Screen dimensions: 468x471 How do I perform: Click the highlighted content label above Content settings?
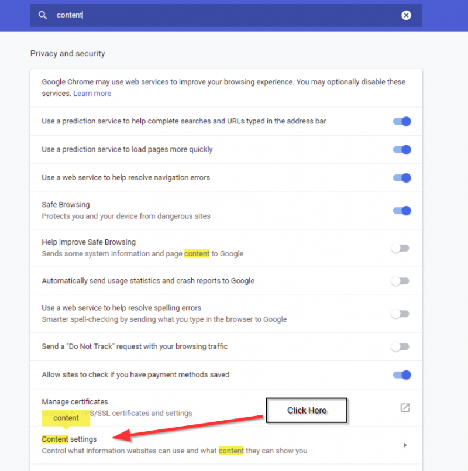point(65,418)
